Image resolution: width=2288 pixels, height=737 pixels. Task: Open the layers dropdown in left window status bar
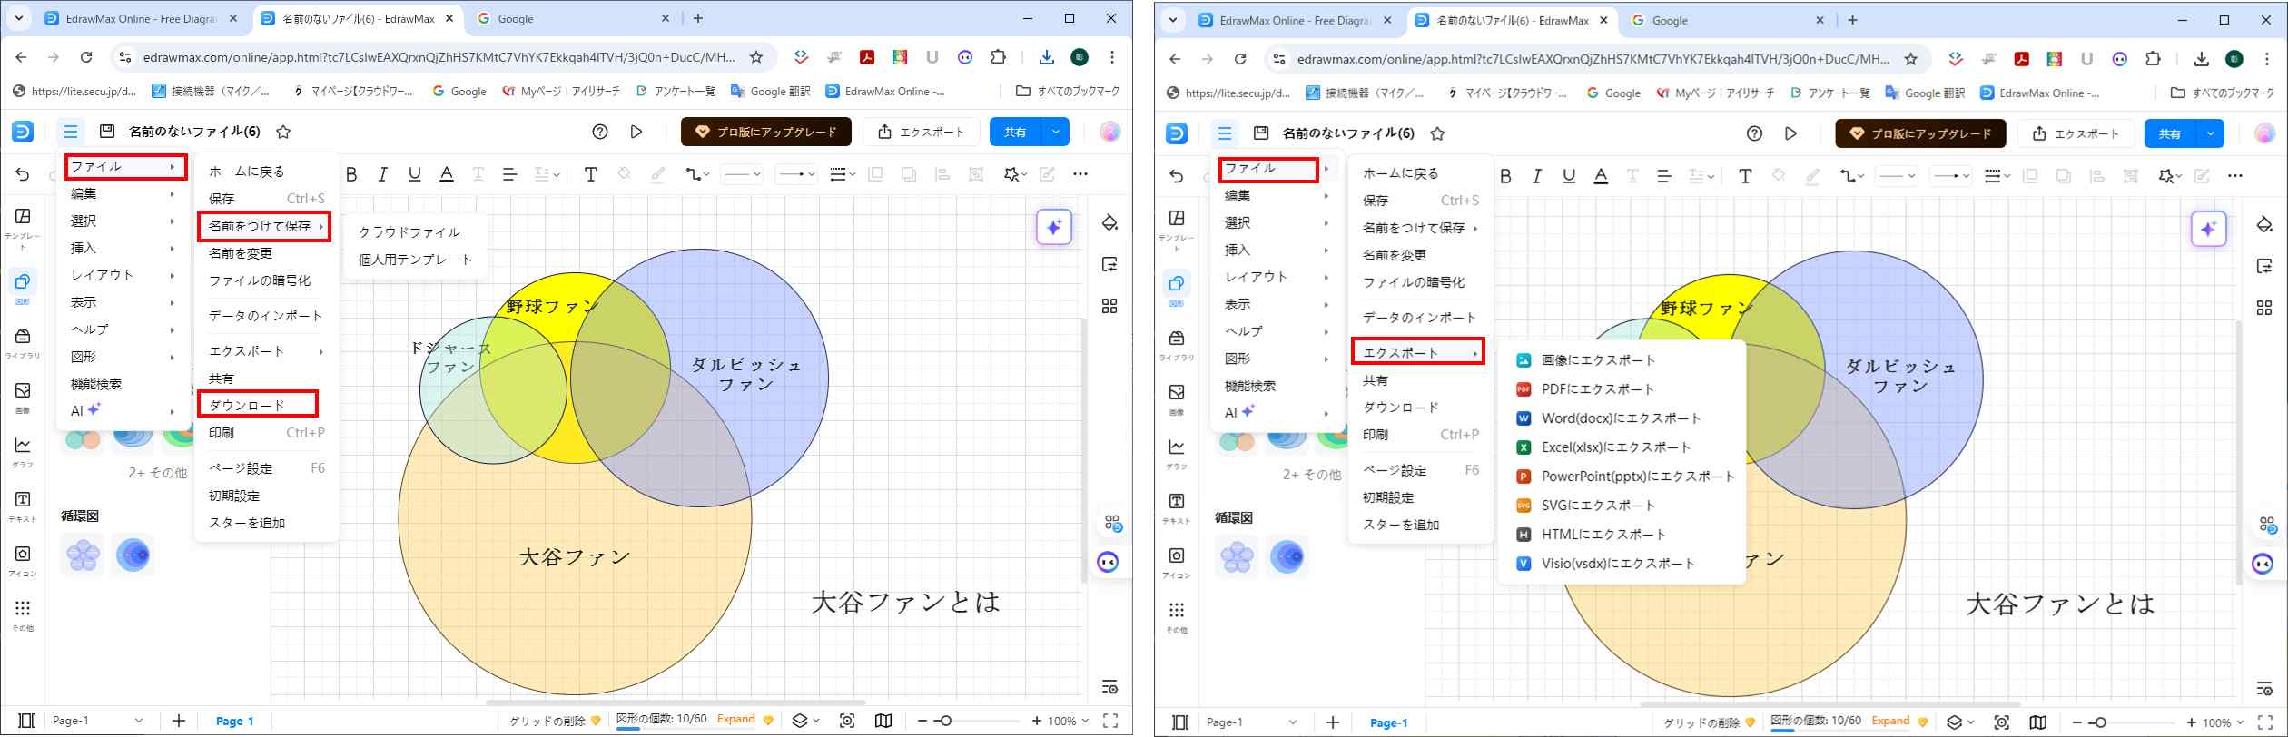pos(805,721)
